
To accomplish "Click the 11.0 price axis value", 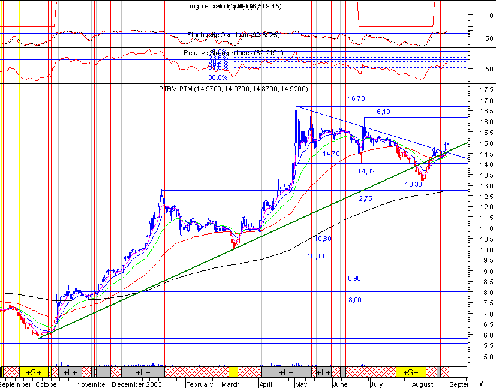I will [x=486, y=228].
